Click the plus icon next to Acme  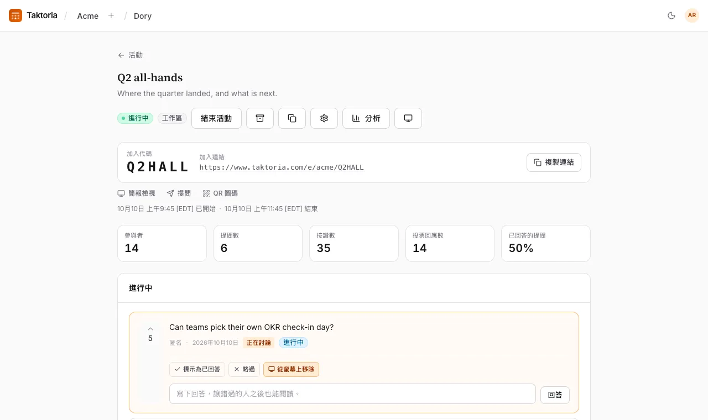click(x=111, y=15)
